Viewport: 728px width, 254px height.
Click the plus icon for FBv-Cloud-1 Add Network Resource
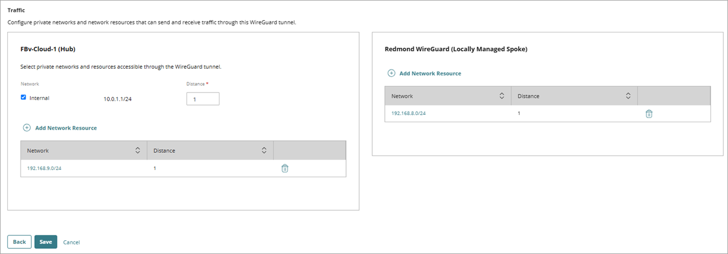(27, 128)
